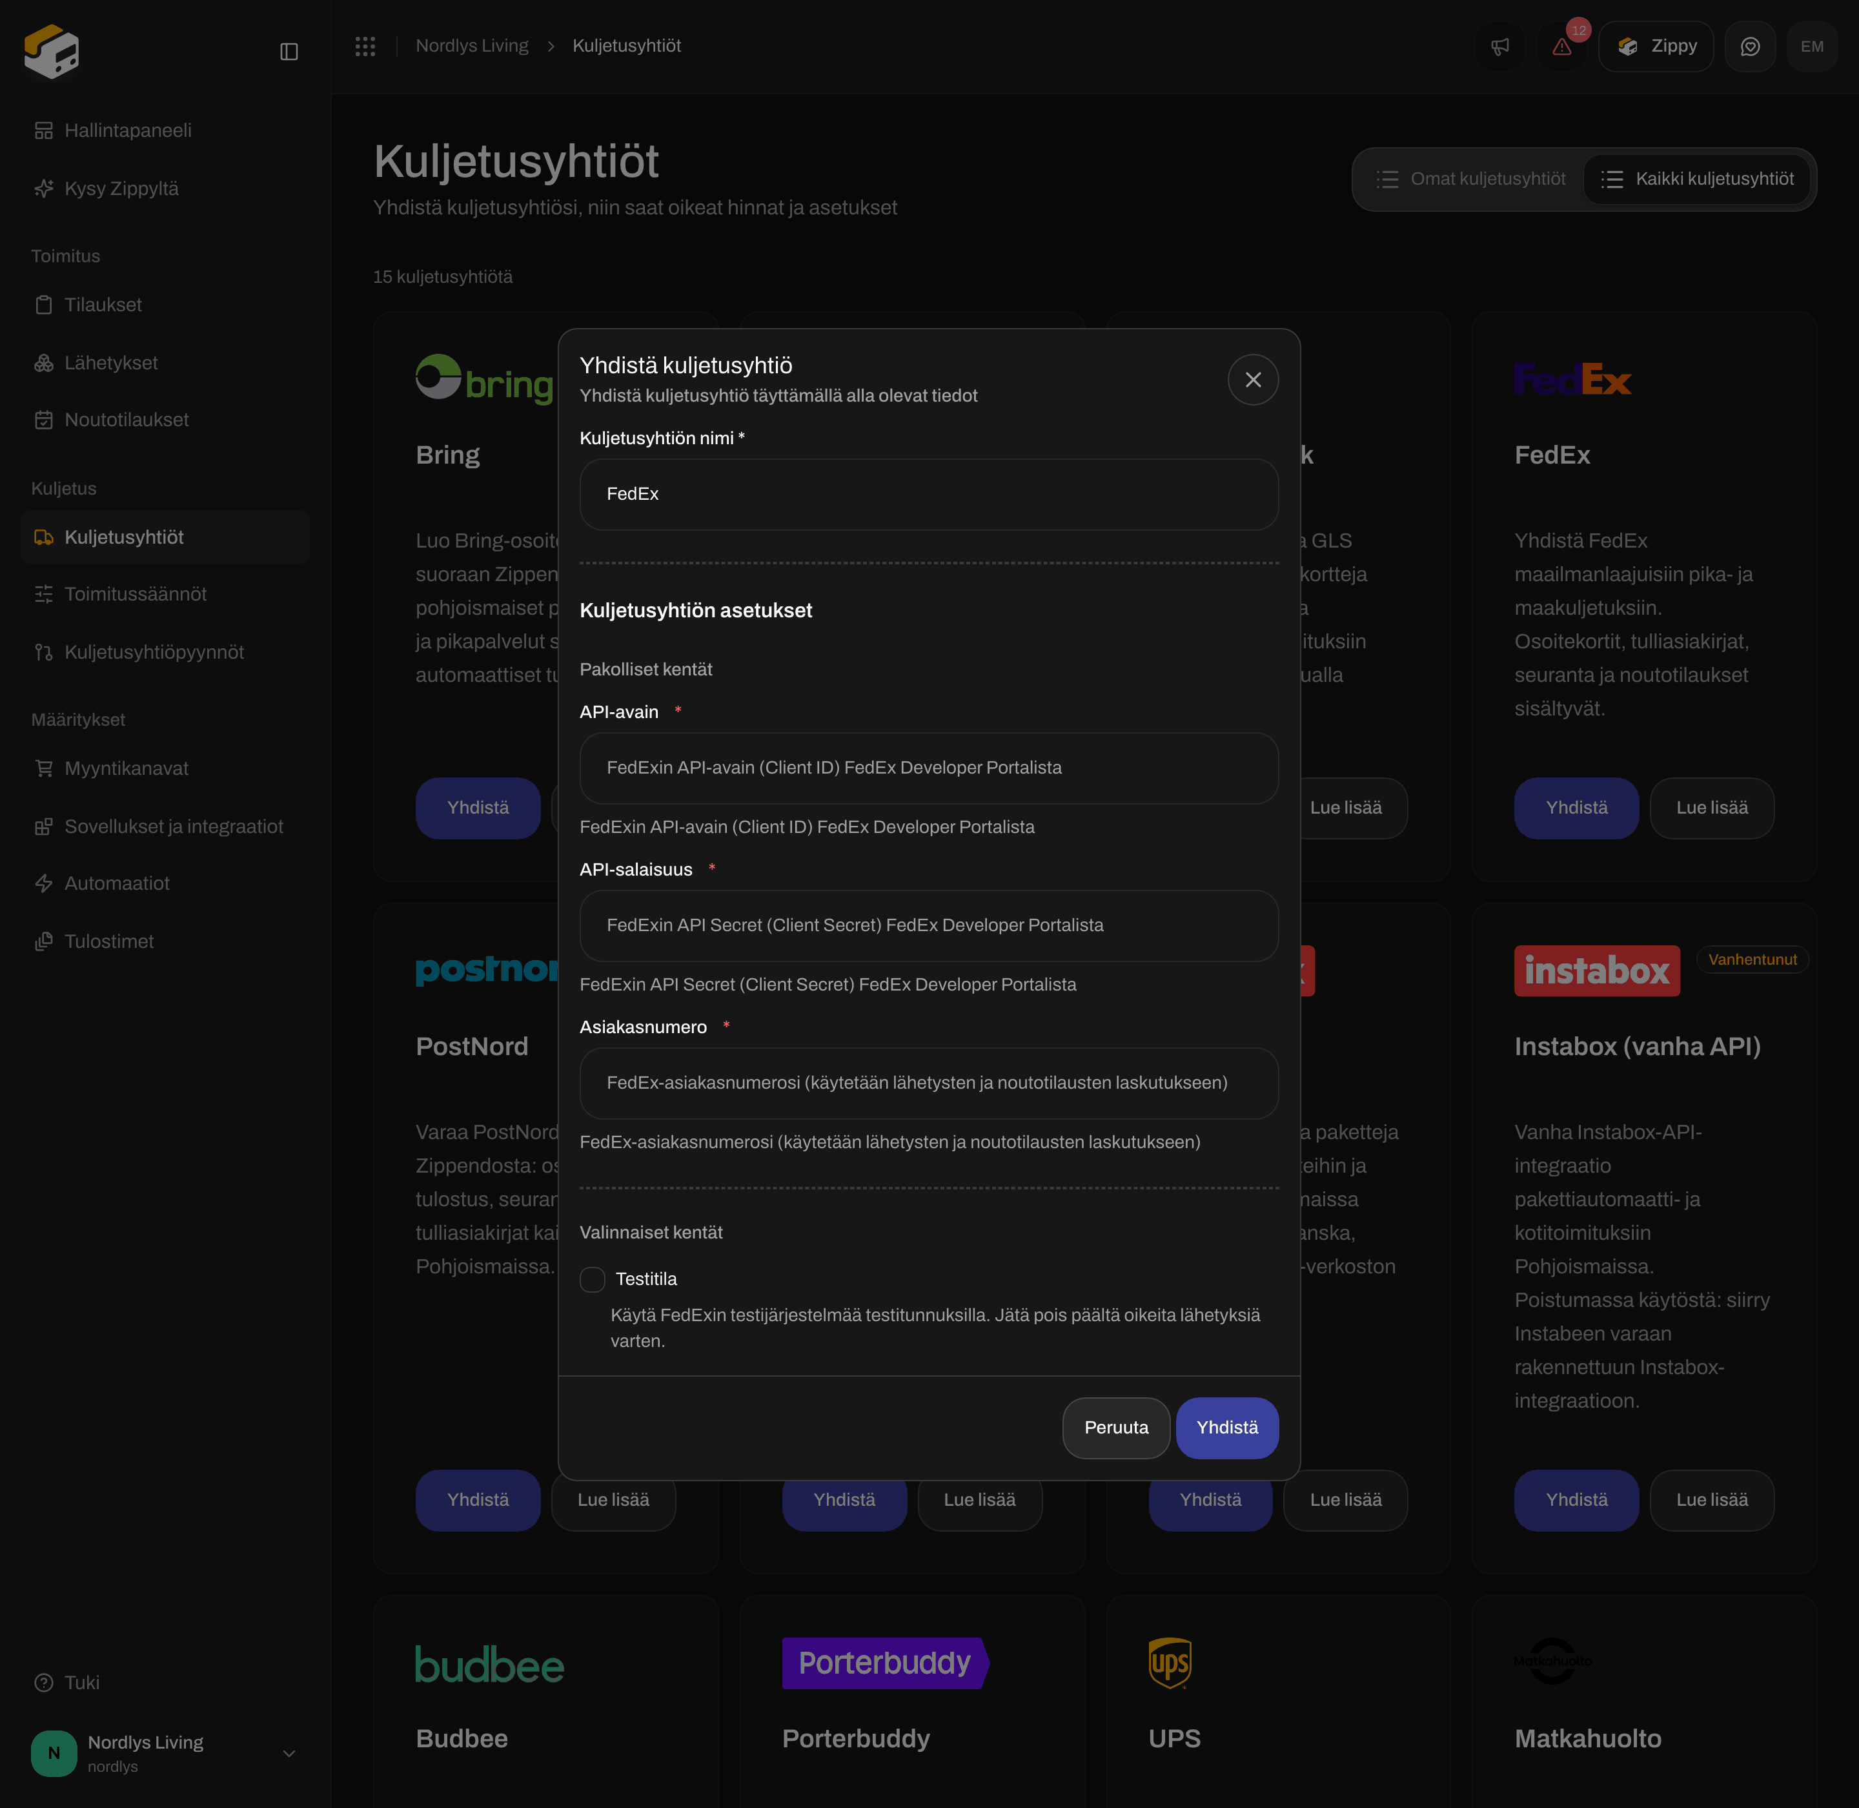Open announcements megaphone icon
Image resolution: width=1859 pixels, height=1808 pixels.
coord(1500,46)
